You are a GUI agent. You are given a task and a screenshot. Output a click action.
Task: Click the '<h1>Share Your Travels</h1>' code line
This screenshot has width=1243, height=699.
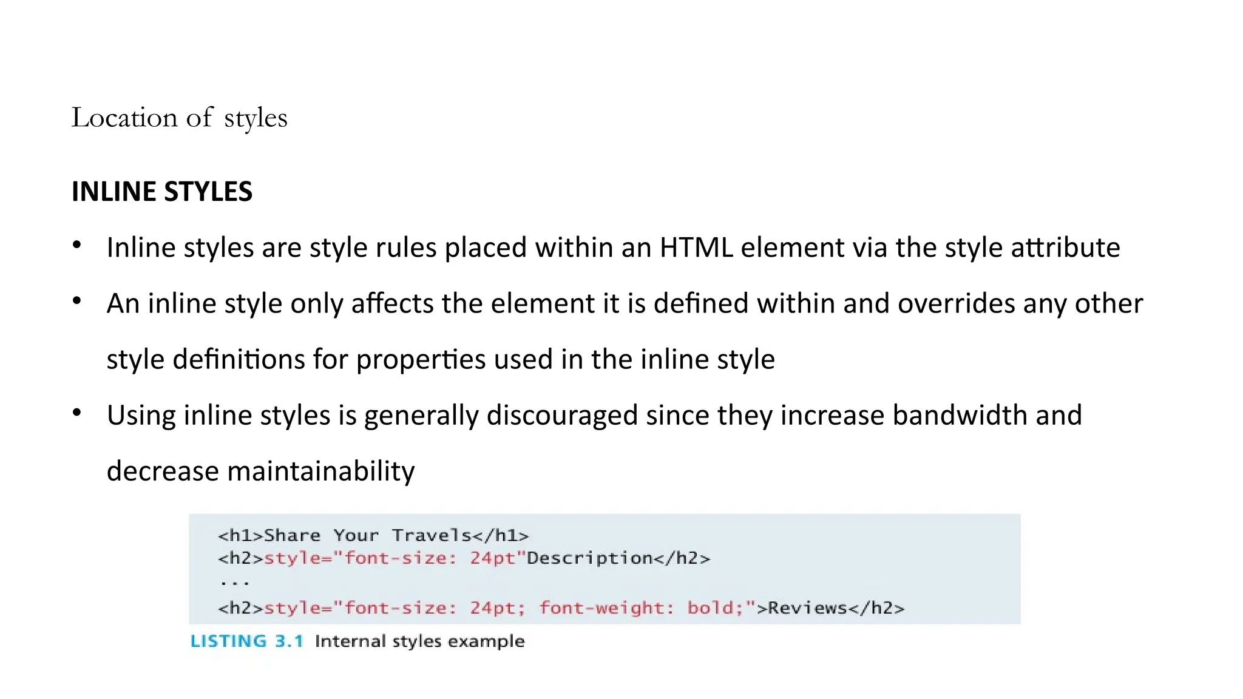coord(373,535)
